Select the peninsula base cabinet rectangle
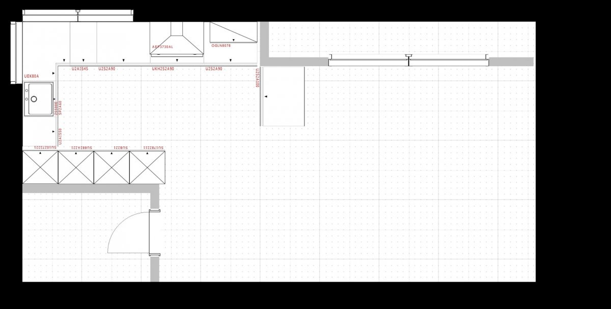This screenshot has height=309, width=611. [283, 96]
